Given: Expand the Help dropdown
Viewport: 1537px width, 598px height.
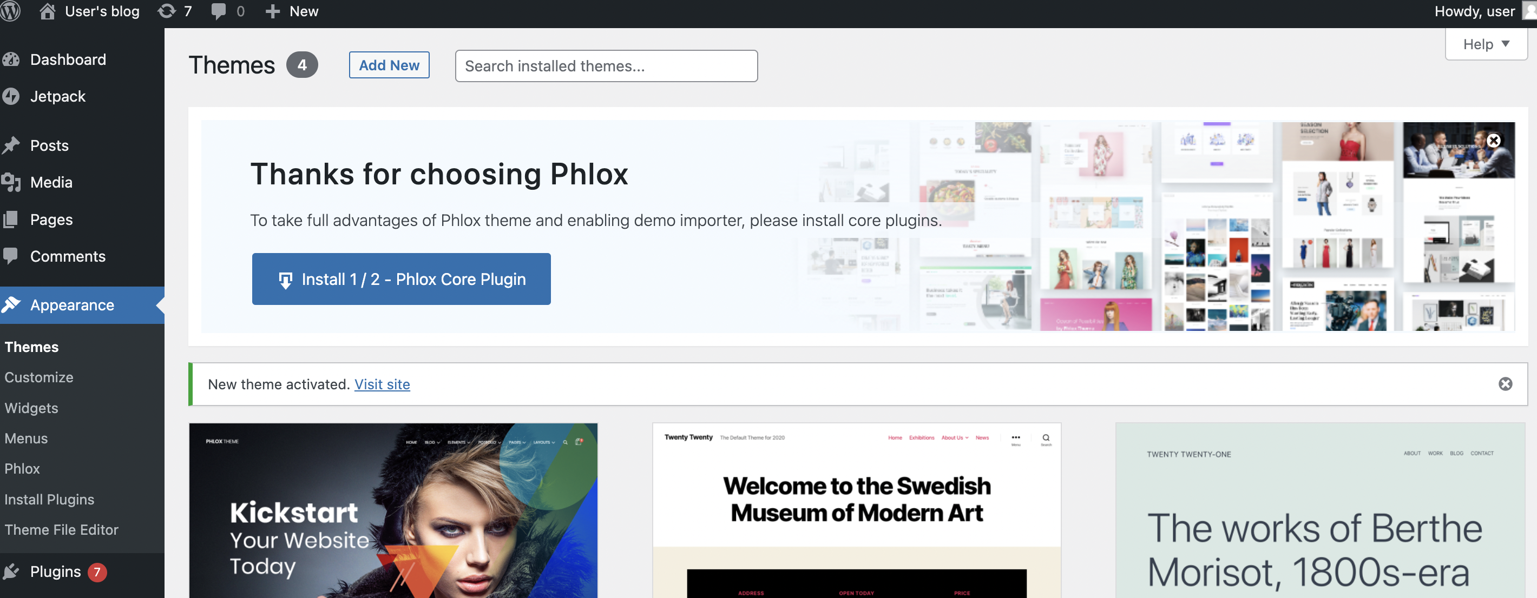Looking at the screenshot, I should point(1485,44).
